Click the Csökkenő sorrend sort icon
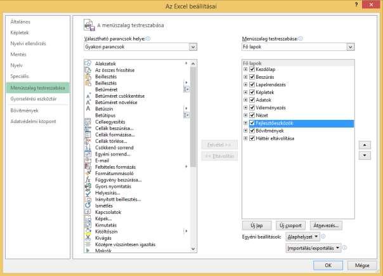The image size is (383, 276). 88,147
